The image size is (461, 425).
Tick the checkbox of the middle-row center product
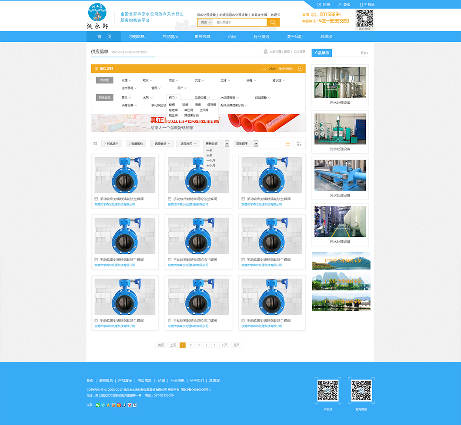(170, 259)
